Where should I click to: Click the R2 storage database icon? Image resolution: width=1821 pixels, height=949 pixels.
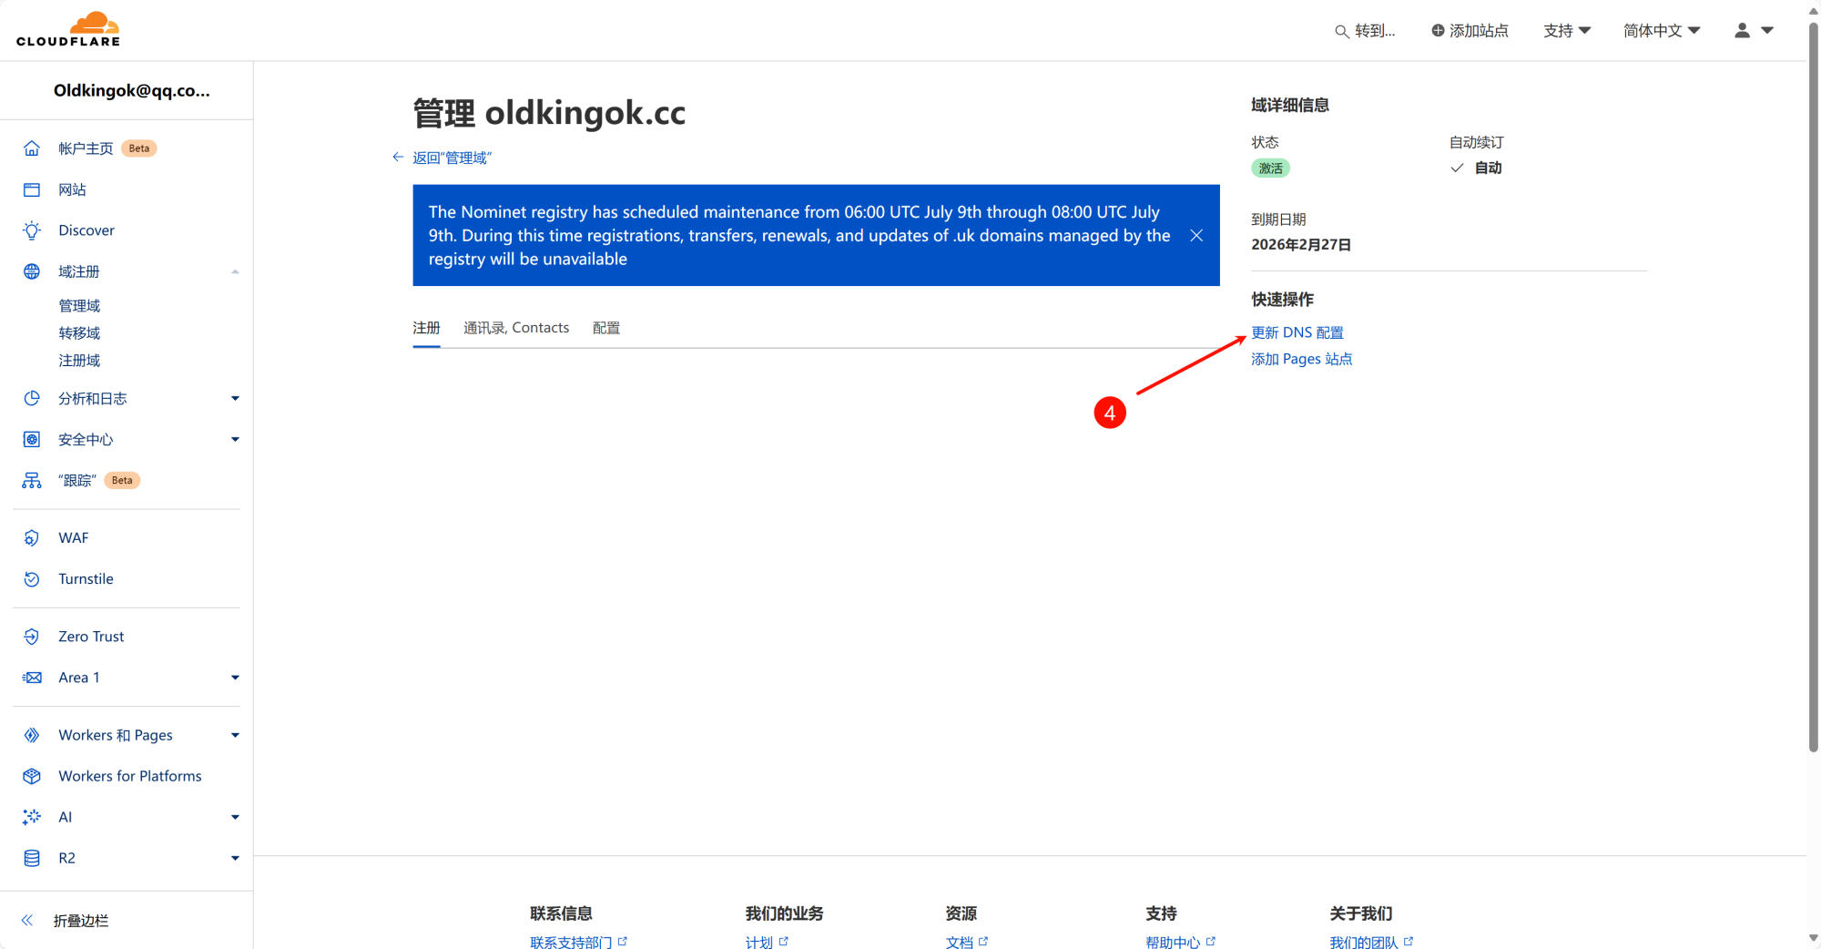32,858
